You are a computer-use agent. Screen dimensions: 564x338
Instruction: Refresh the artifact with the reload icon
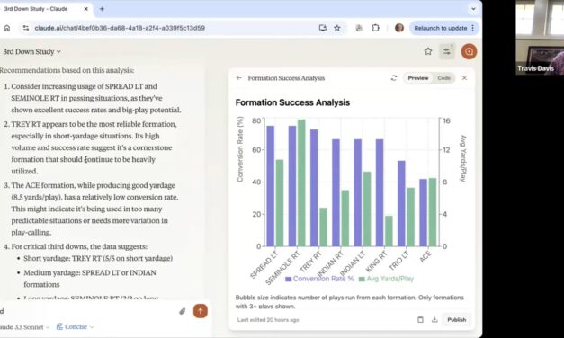(x=394, y=78)
